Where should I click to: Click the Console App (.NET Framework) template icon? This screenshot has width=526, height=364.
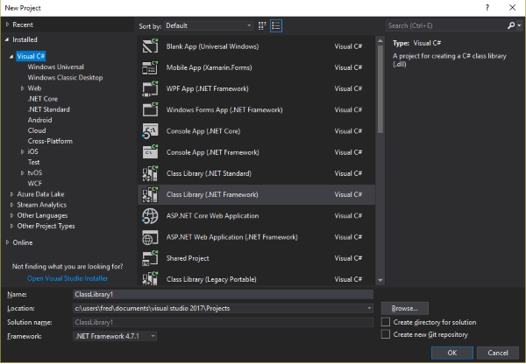tap(150, 152)
